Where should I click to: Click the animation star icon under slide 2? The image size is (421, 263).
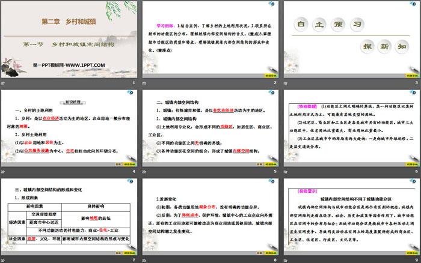tap(144, 82)
